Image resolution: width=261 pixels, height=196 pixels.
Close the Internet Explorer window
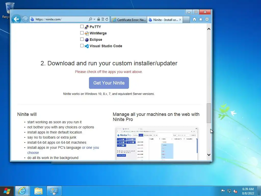[205, 12]
